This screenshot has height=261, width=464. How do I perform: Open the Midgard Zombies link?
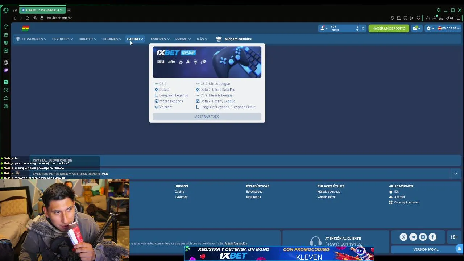point(238,39)
